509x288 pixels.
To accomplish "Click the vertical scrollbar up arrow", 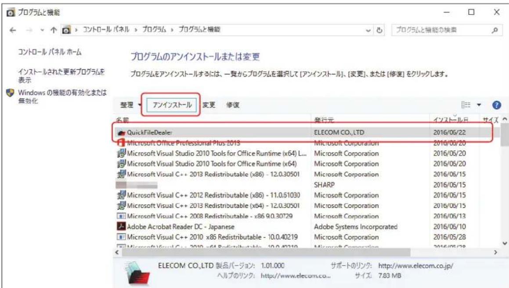I will (x=505, y=119).
